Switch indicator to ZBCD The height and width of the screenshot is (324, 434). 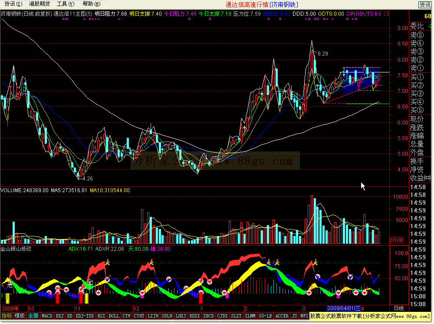[x=208, y=316]
